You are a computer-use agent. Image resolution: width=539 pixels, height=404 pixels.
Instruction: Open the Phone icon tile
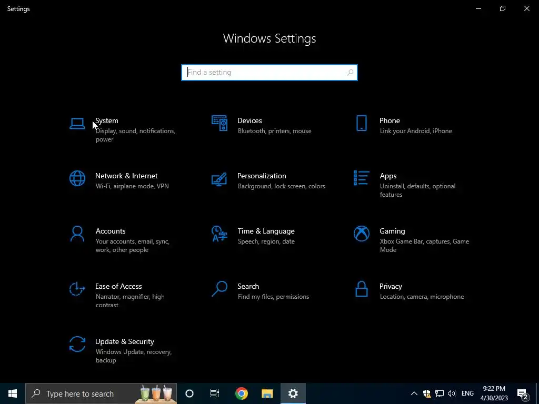361,123
